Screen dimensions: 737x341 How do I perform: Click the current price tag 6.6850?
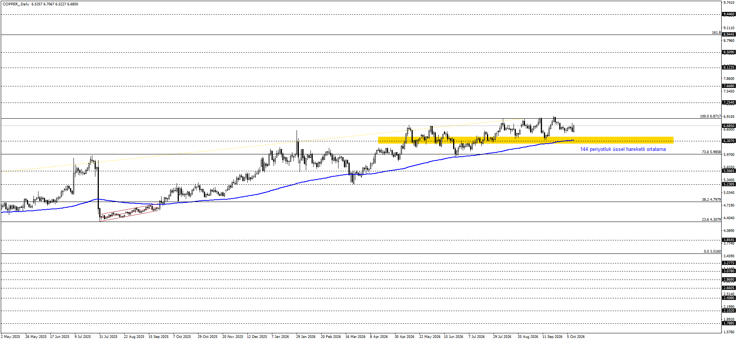coord(729,126)
